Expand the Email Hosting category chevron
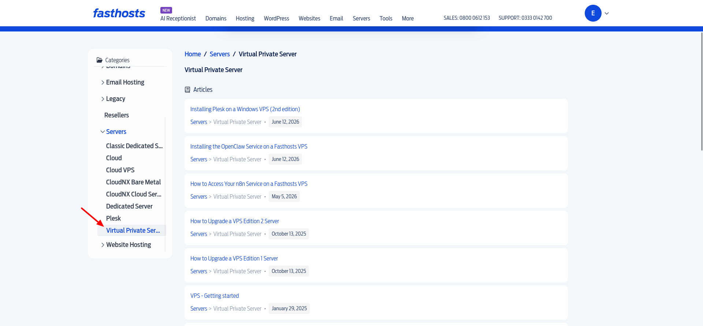Image resolution: width=703 pixels, height=326 pixels. [103, 83]
